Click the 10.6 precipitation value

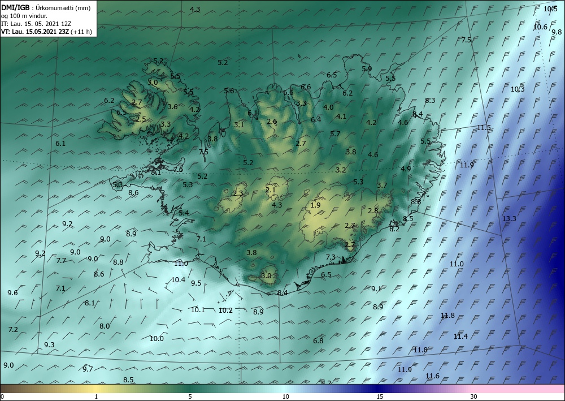point(540,27)
